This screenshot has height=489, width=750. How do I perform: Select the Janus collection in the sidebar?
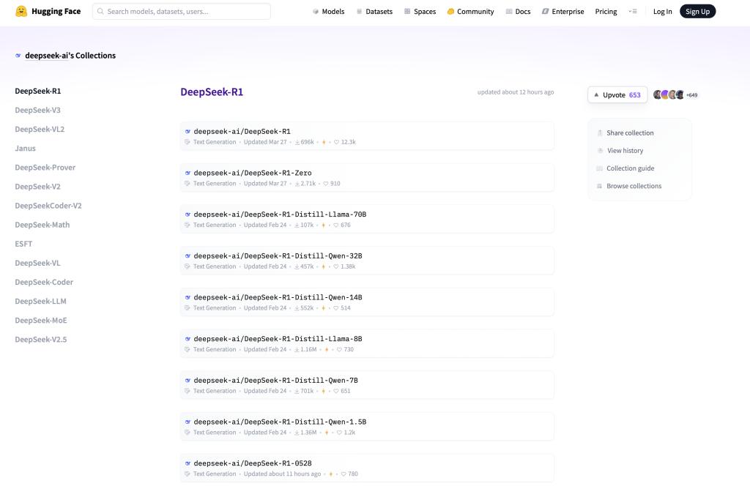pos(25,148)
